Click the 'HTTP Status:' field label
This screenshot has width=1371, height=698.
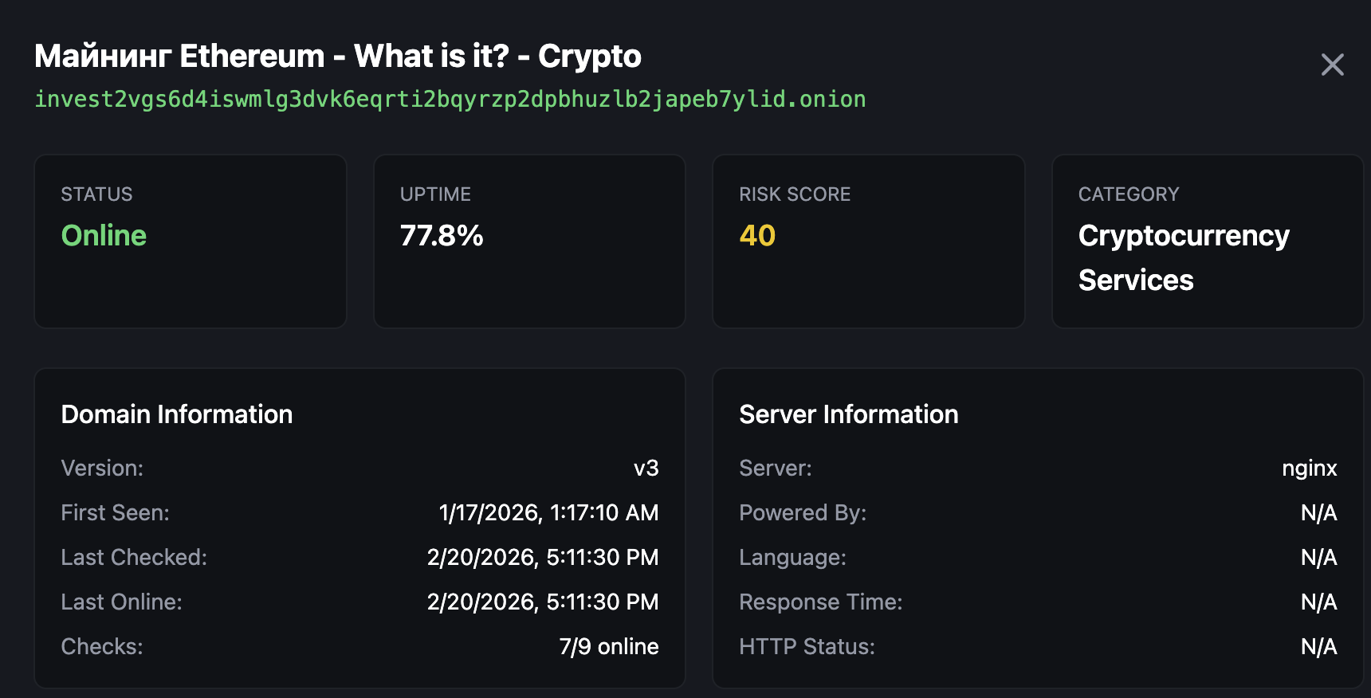[x=807, y=646]
